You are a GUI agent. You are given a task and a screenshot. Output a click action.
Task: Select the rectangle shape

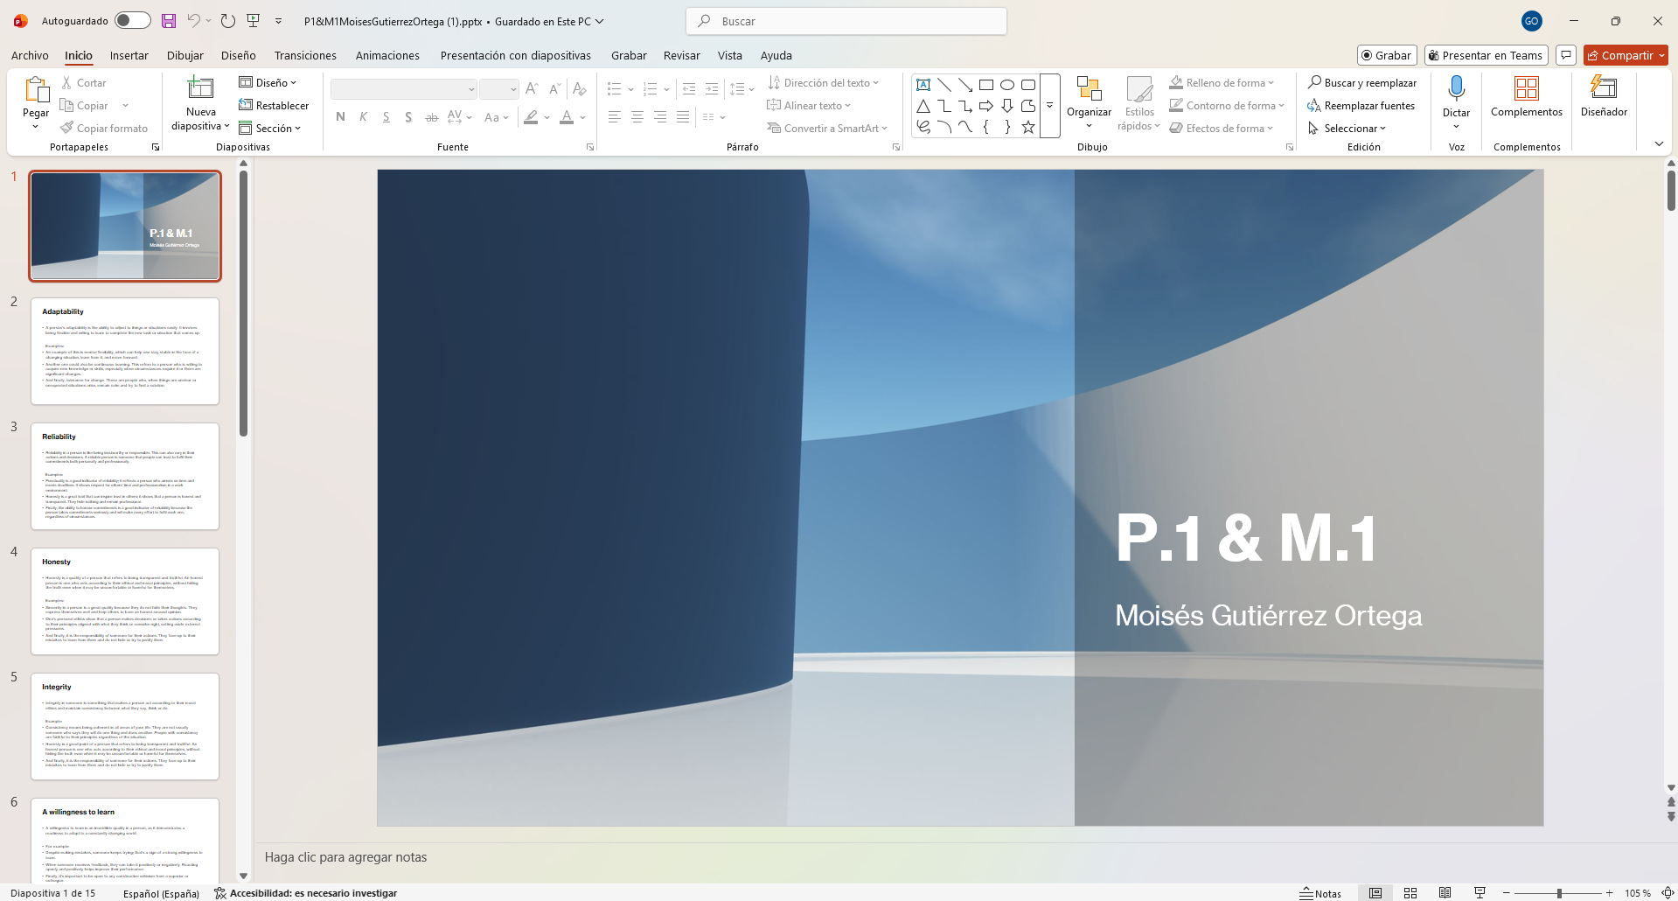tap(986, 85)
